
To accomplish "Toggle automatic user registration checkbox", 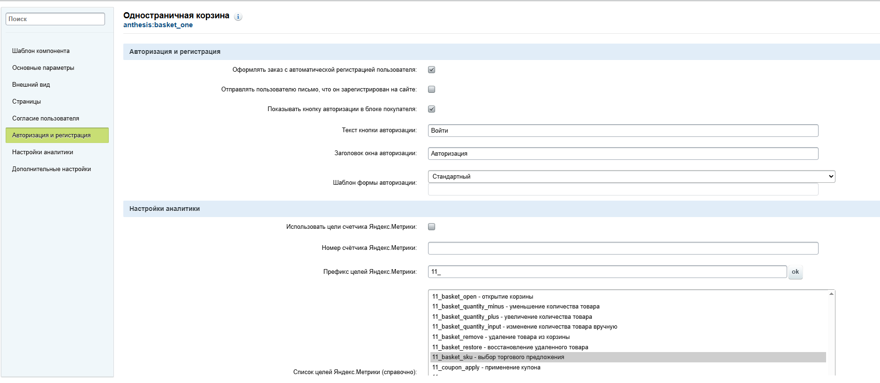I will click(x=432, y=70).
